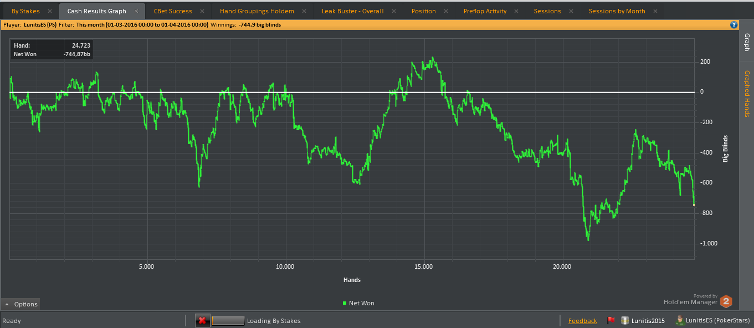
Task: Expand the Options panel
Action: pos(20,304)
